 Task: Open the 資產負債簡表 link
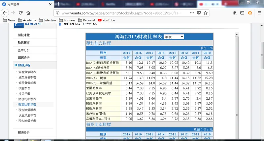27,72
